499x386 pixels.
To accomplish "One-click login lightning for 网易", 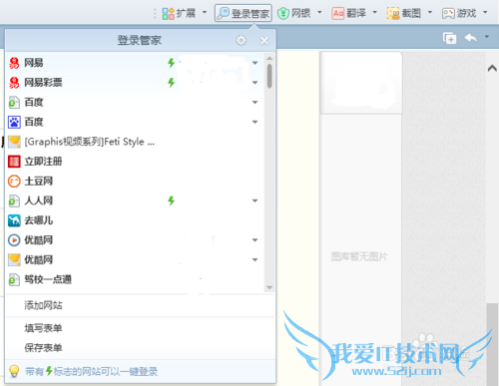I will [172, 63].
